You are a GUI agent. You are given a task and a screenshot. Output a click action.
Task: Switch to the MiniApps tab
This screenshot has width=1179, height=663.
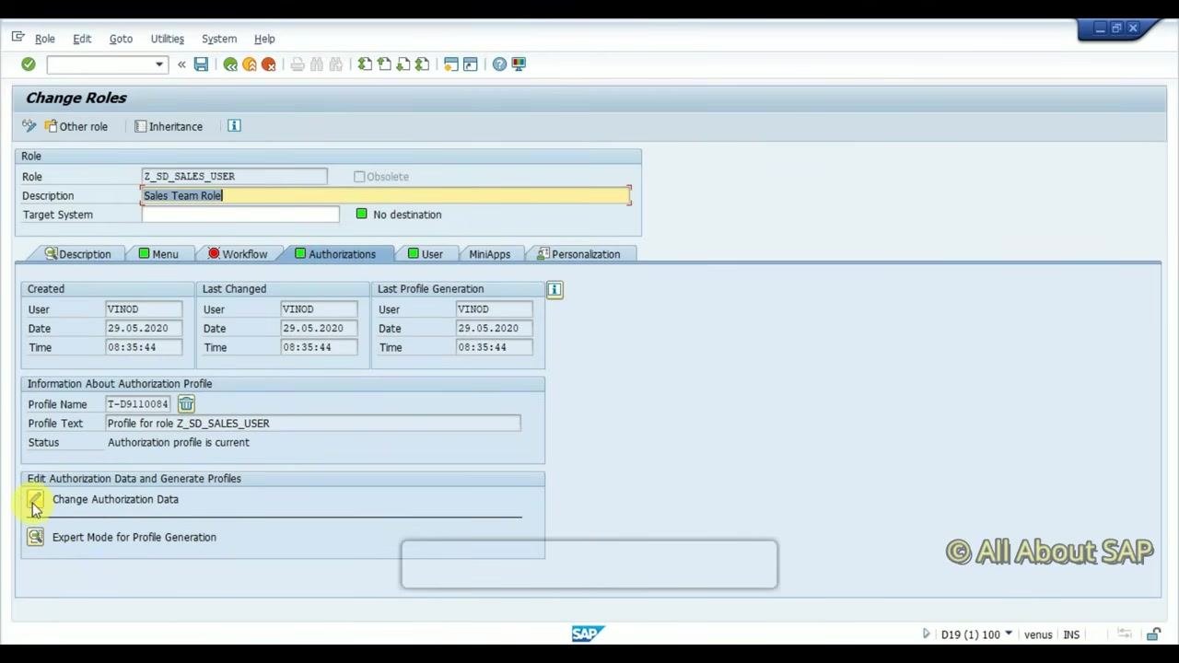(489, 254)
